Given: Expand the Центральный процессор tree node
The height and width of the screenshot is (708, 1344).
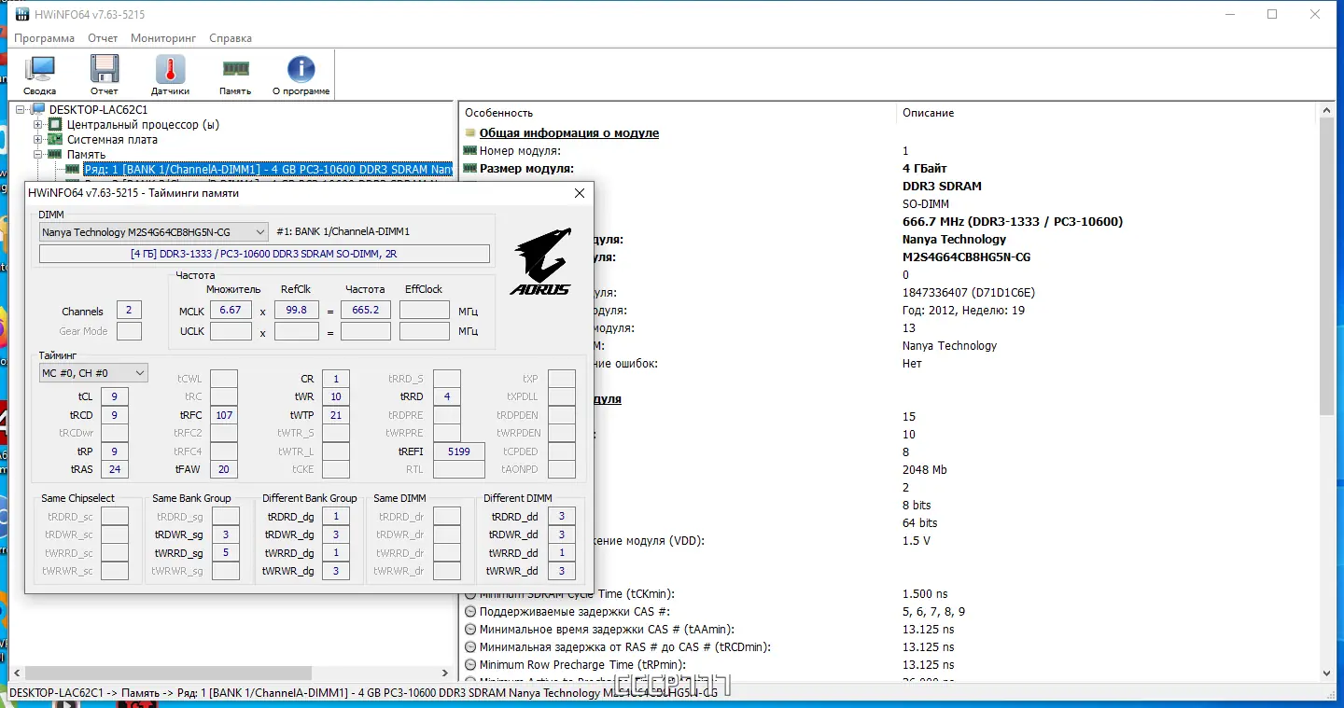Looking at the screenshot, I should tap(38, 125).
